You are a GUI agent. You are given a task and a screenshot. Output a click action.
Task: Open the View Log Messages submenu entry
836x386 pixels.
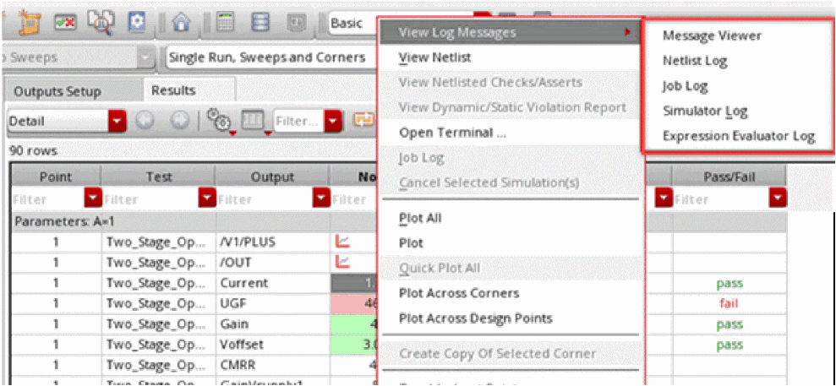pos(509,32)
